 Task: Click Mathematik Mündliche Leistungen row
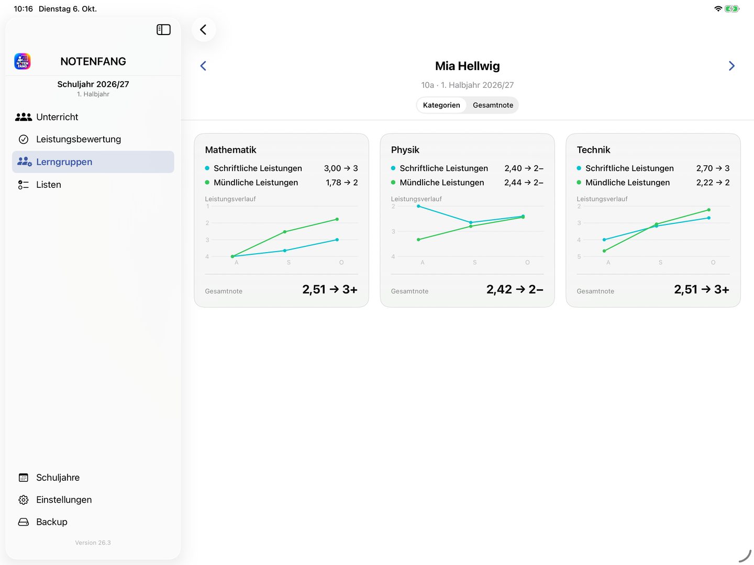click(x=281, y=183)
